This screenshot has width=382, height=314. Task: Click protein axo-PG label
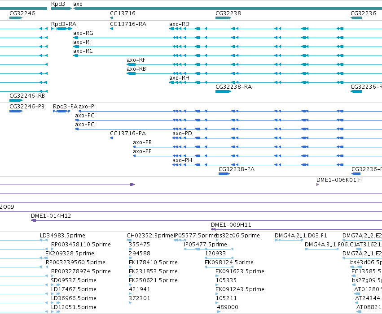tap(85, 116)
